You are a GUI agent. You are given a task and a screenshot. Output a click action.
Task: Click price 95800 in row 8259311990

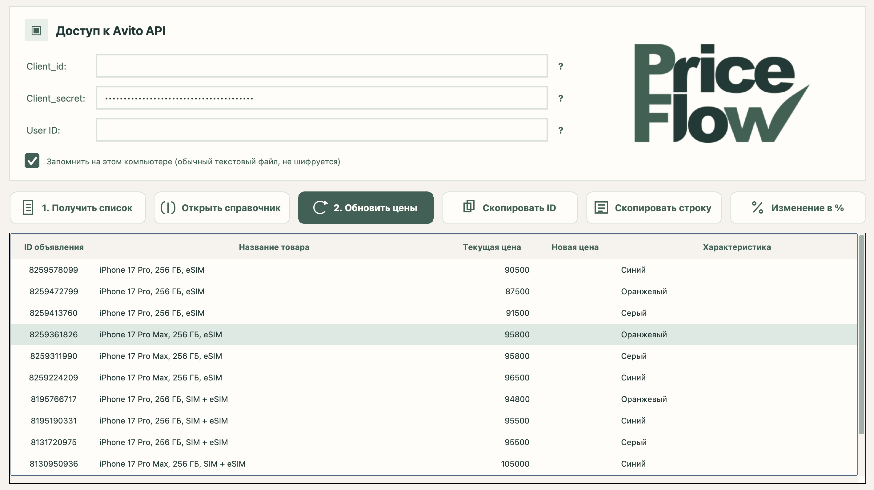[517, 356]
